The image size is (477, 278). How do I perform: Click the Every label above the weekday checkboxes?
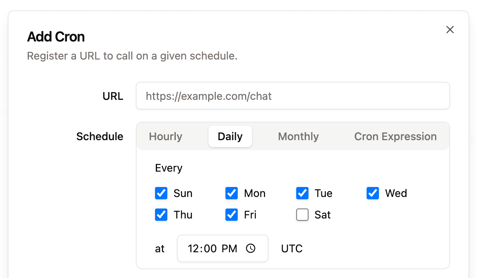pos(168,168)
